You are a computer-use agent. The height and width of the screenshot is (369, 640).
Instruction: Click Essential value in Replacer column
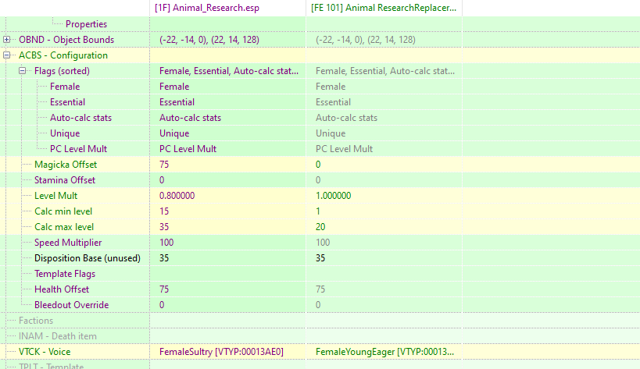click(x=333, y=102)
